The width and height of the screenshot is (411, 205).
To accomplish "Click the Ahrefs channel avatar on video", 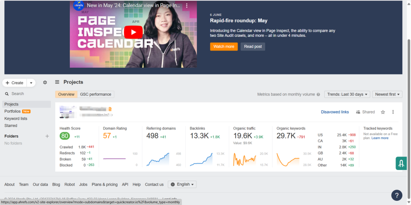I will [79, 5].
